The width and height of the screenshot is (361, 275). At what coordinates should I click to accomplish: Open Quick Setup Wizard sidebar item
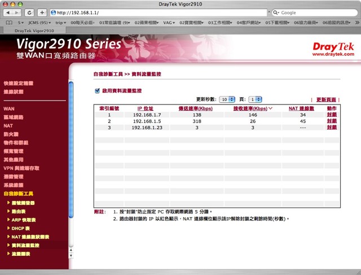coord(19,83)
